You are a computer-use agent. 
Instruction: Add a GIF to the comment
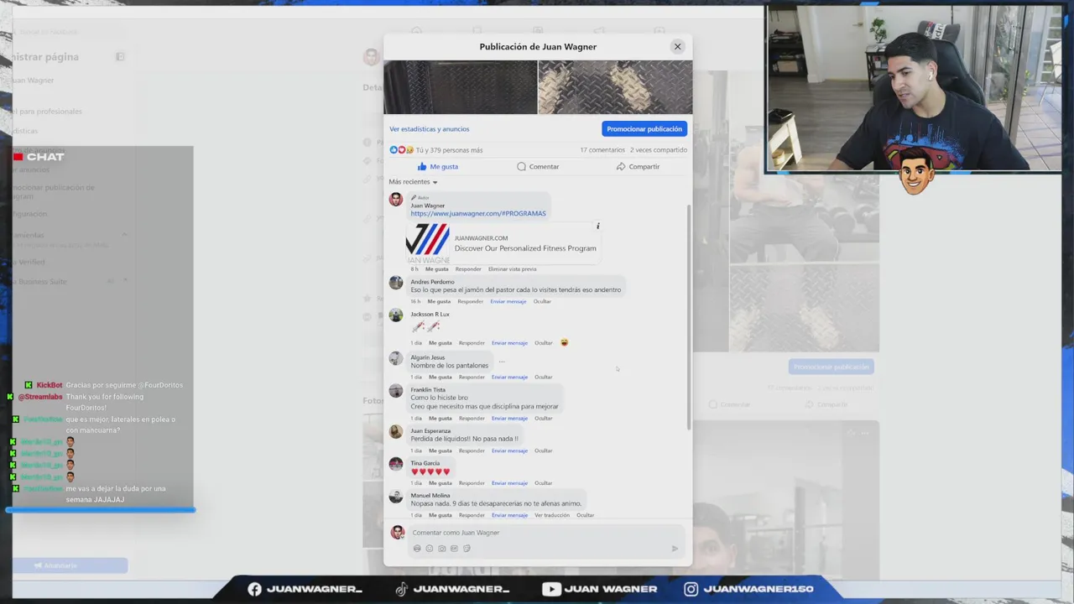(454, 549)
